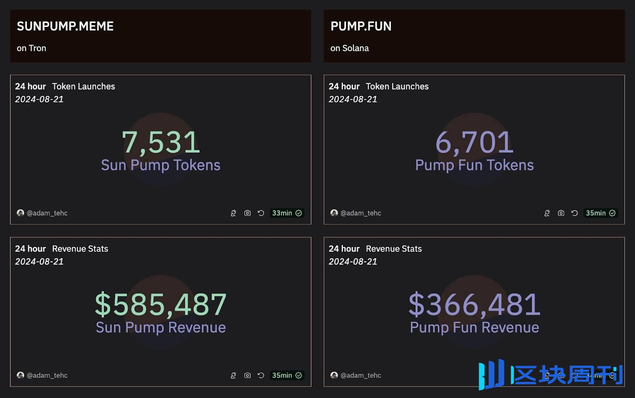This screenshot has height=398, width=635.
Task: Click adam_tehc avatar in Pump Fun Tokens card
Action: pyautogui.click(x=334, y=213)
